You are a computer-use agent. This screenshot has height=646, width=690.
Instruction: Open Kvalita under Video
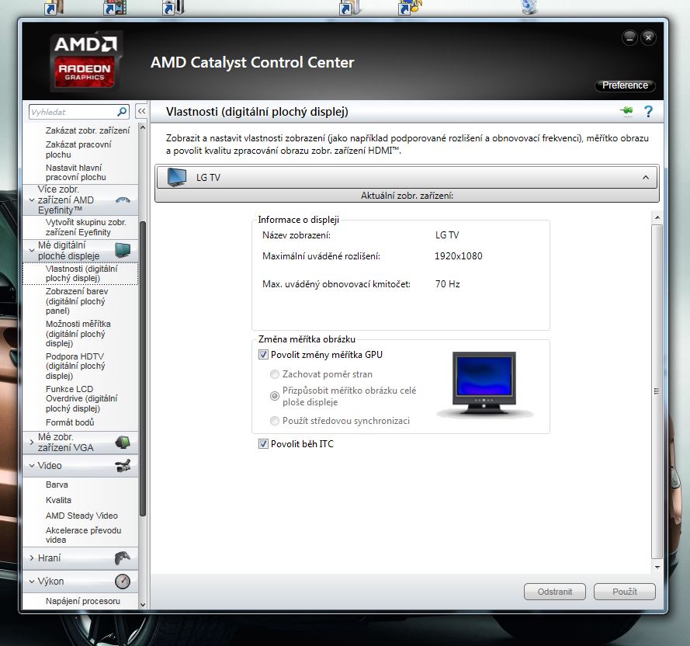pyautogui.click(x=58, y=500)
